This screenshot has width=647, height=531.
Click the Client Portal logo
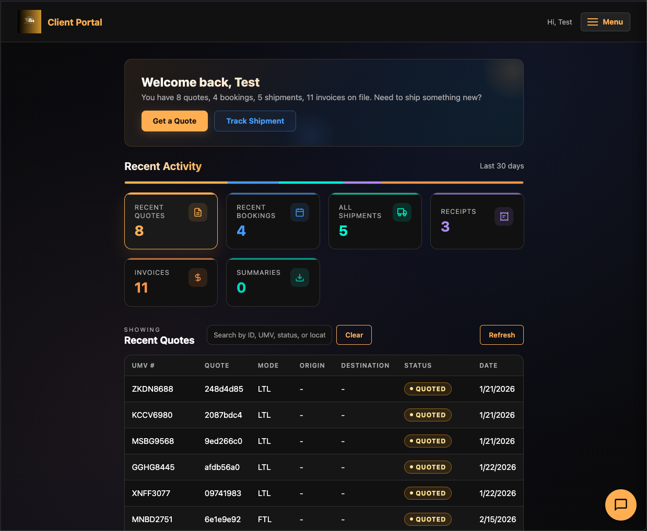tap(60, 22)
